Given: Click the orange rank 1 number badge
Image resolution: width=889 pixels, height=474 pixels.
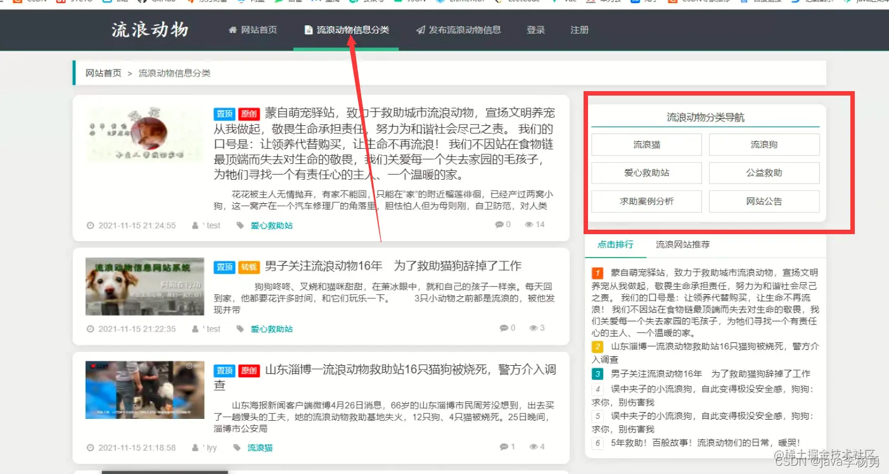Looking at the screenshot, I should pos(597,273).
